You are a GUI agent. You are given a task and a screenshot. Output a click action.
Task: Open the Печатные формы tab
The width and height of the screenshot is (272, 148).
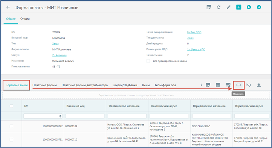pyautogui.click(x=44, y=85)
